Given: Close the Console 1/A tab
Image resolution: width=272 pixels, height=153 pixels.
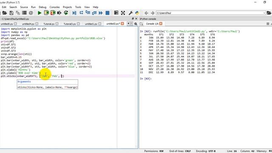Looking at the screenshot, I should click(161, 24).
